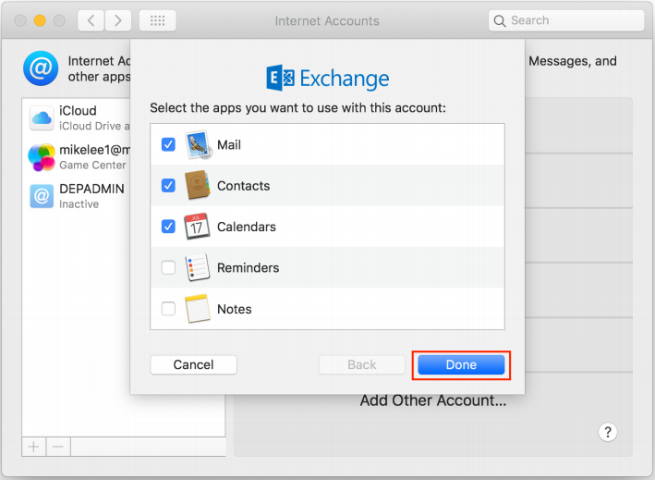The image size is (655, 480).
Task: Click the Exchange logo icon
Action: [x=280, y=78]
